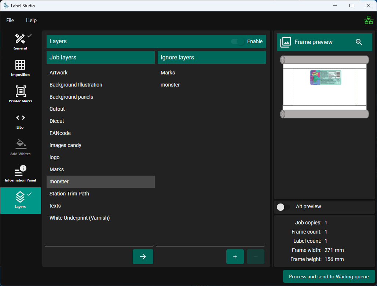Select the Layers sidebar tab

(x=20, y=200)
